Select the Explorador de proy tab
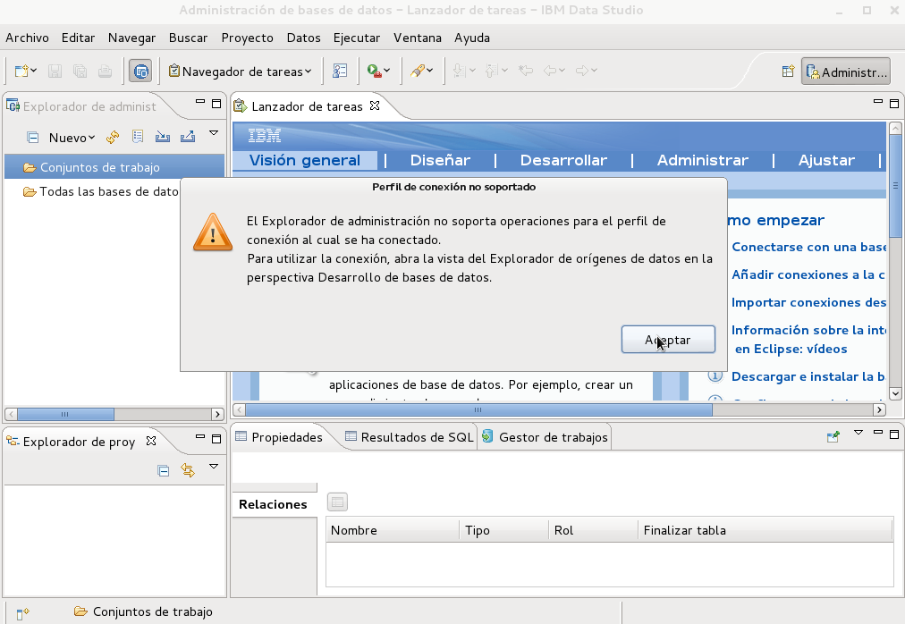This screenshot has width=905, height=624. click(79, 442)
